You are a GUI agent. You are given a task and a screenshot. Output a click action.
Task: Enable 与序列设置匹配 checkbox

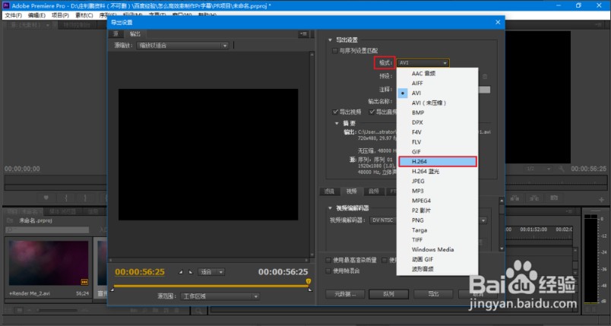click(334, 51)
